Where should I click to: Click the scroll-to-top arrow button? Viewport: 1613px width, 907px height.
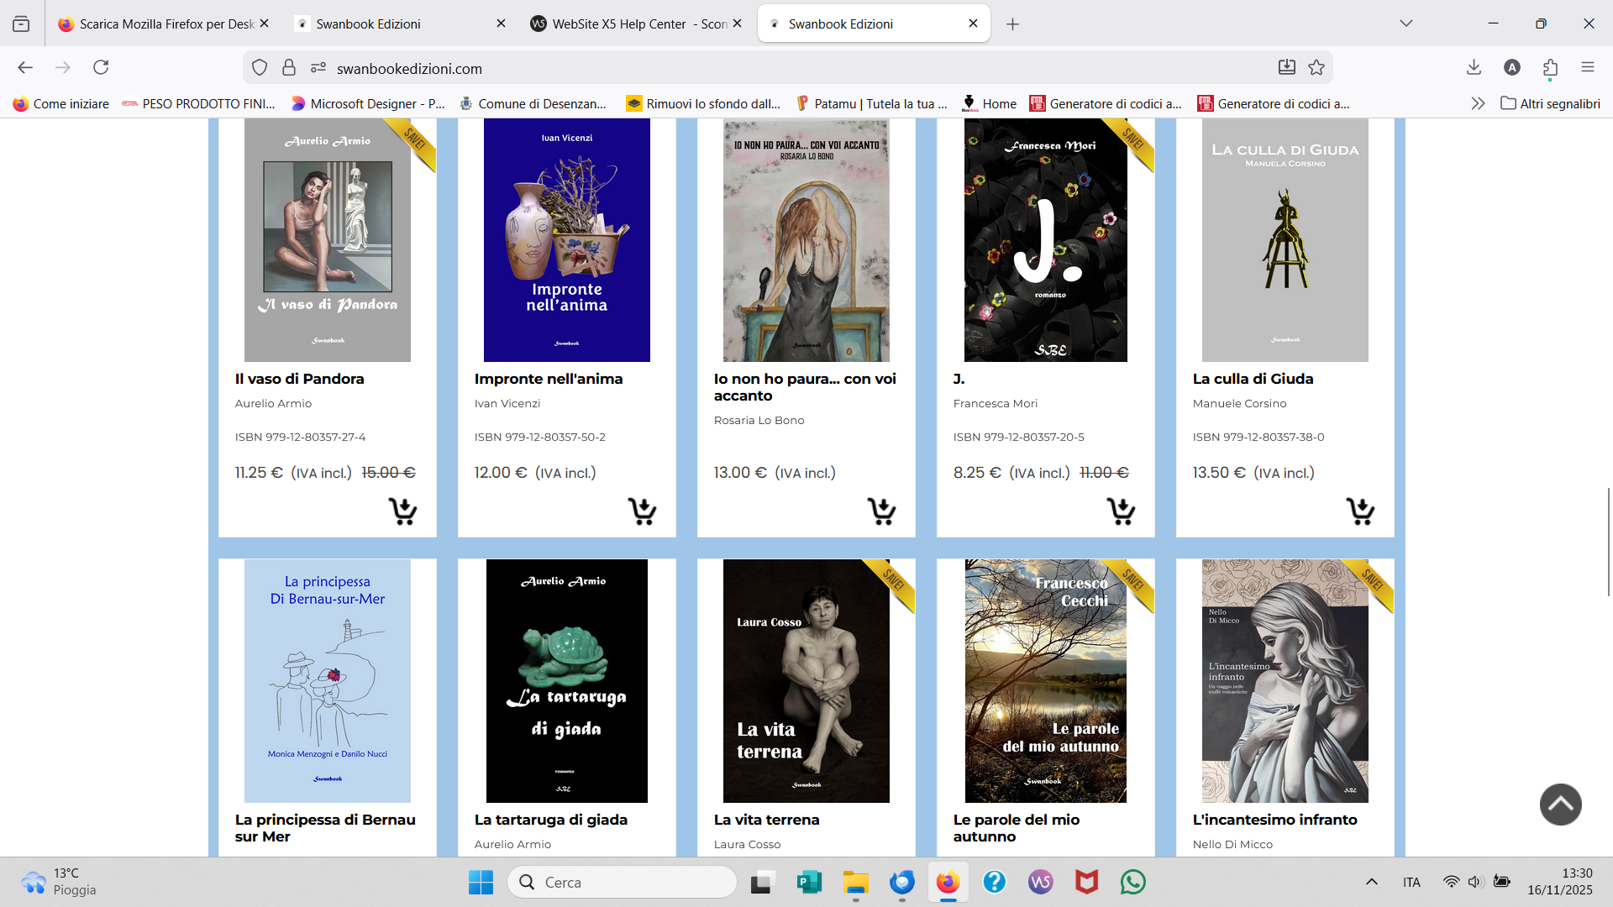(x=1560, y=805)
